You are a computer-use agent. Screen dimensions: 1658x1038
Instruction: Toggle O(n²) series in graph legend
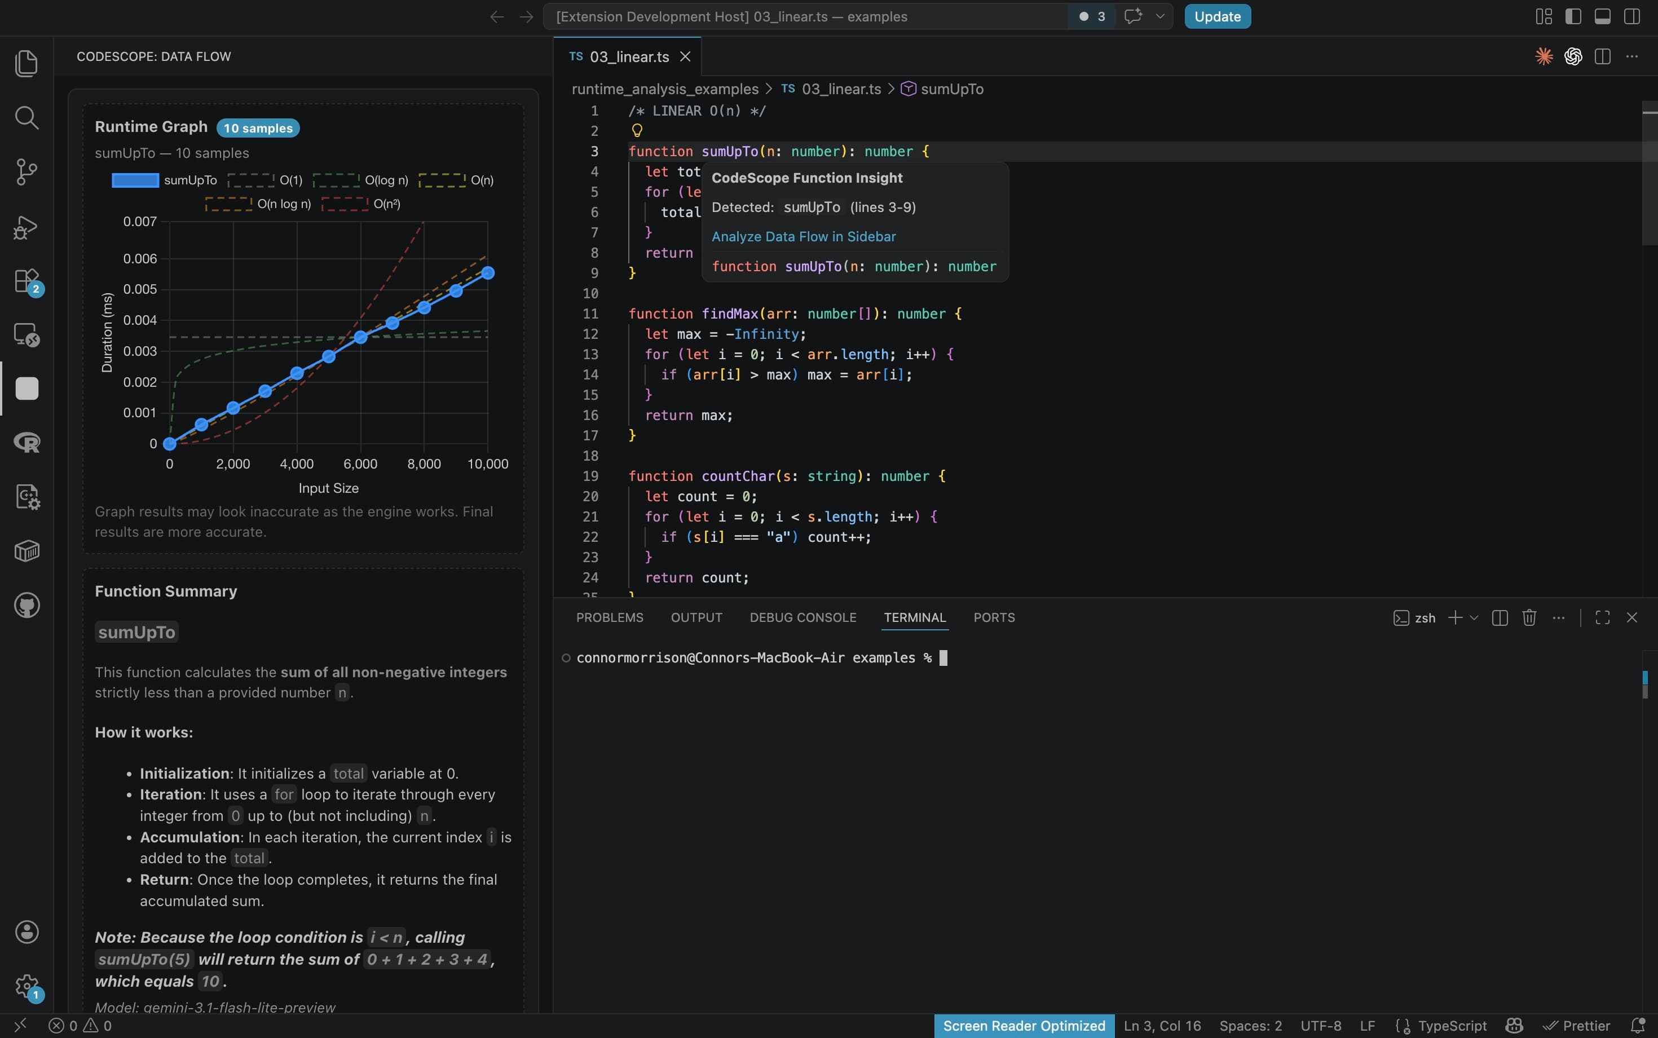coord(360,204)
